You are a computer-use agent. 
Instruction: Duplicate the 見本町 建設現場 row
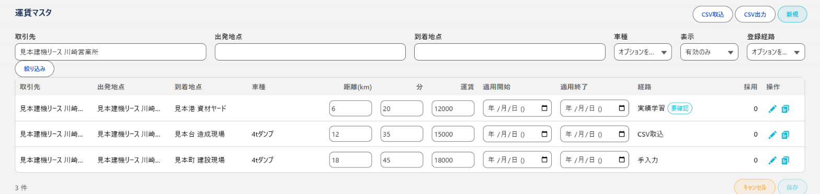click(785, 160)
